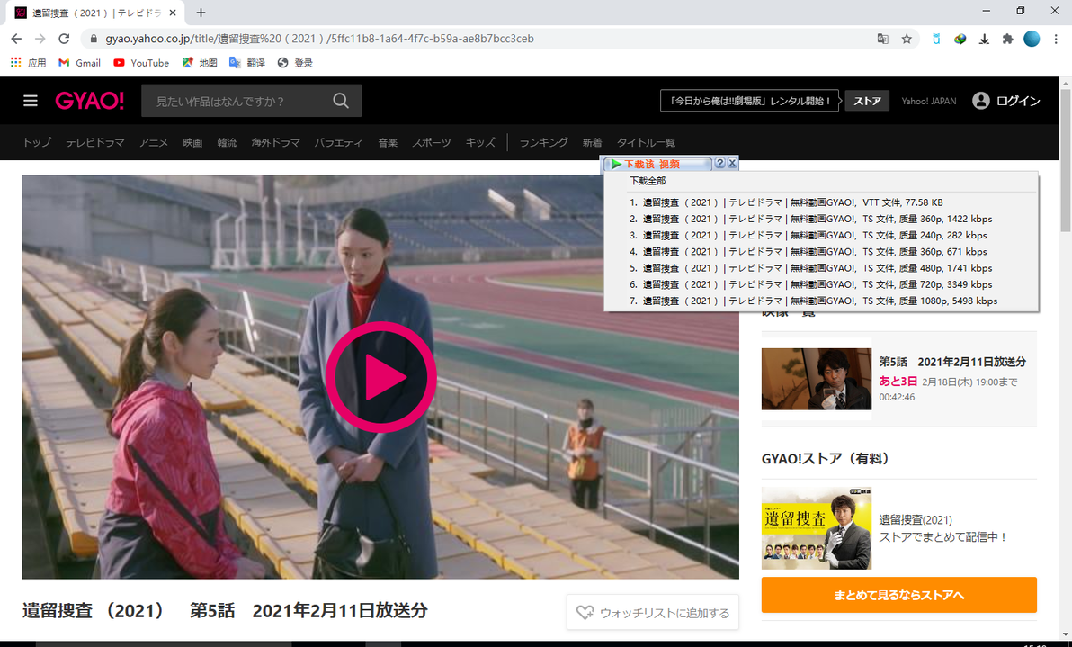Viewport: 1072px width, 647px height.
Task: Download the 480p 1741 kbps TS file
Action: click(x=811, y=268)
